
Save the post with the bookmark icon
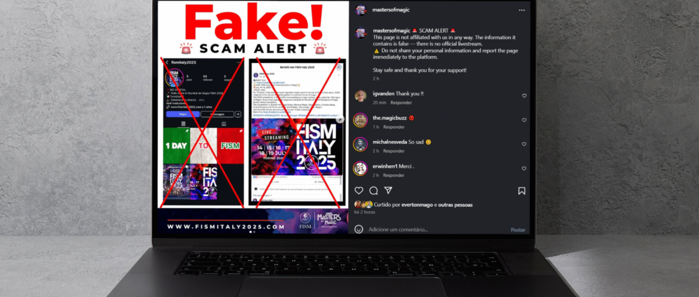click(x=522, y=191)
